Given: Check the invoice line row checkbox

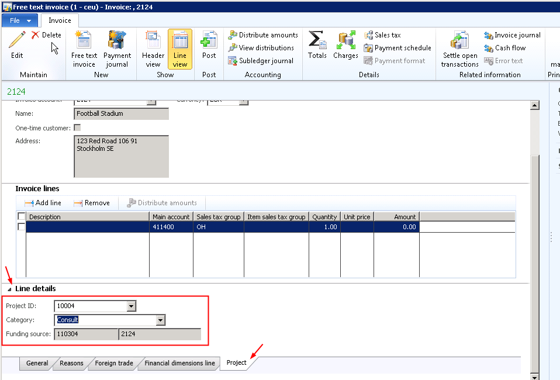Looking at the screenshot, I should pos(22,227).
